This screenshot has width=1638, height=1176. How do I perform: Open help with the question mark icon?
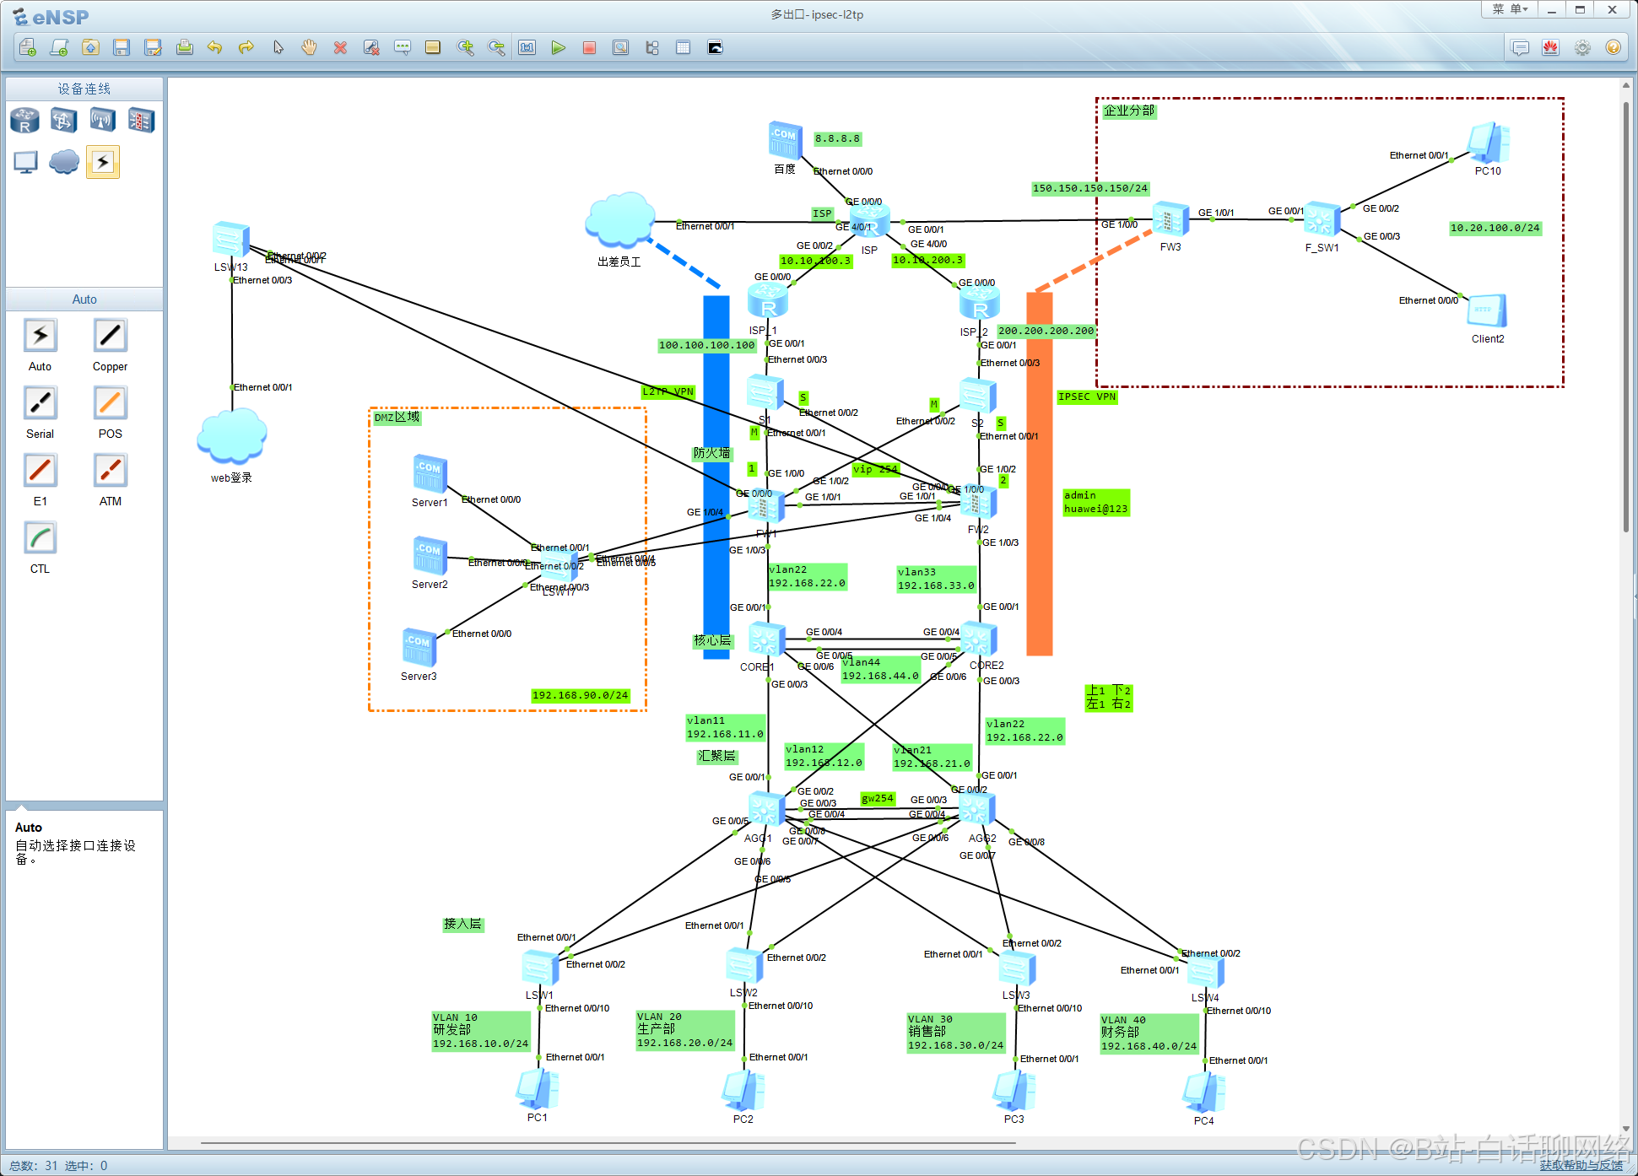(1613, 47)
